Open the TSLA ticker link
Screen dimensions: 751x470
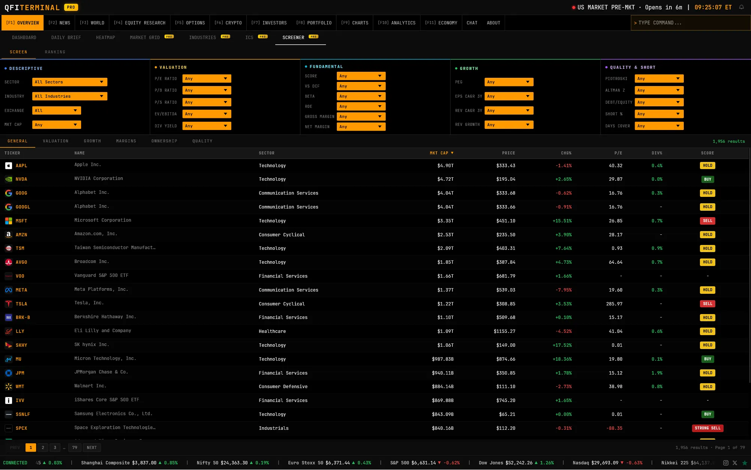(x=21, y=304)
